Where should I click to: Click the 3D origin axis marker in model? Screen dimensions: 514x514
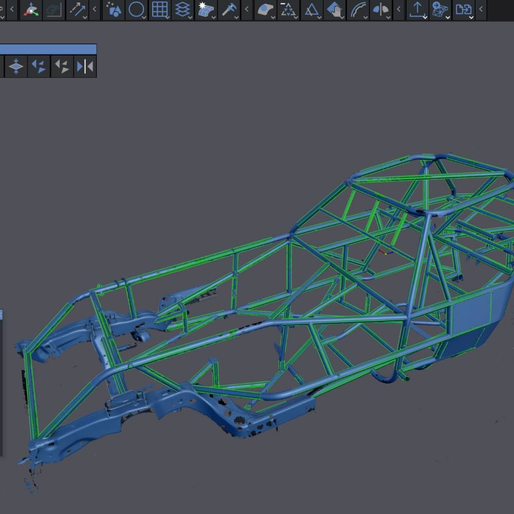tap(386, 252)
